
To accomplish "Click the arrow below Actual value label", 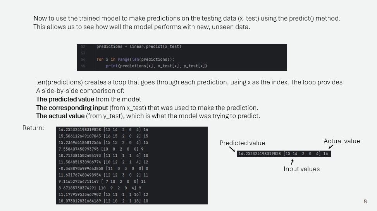I will tap(331, 147).
